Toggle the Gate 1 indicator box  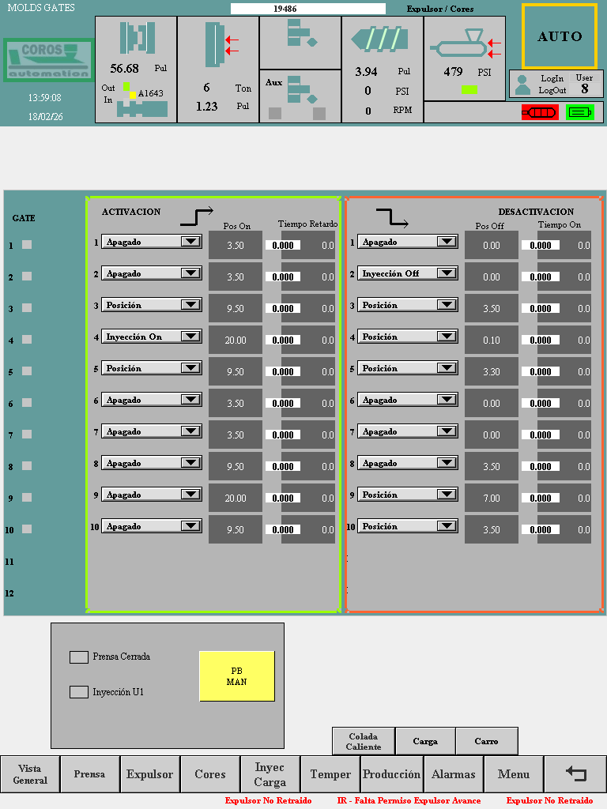(27, 245)
